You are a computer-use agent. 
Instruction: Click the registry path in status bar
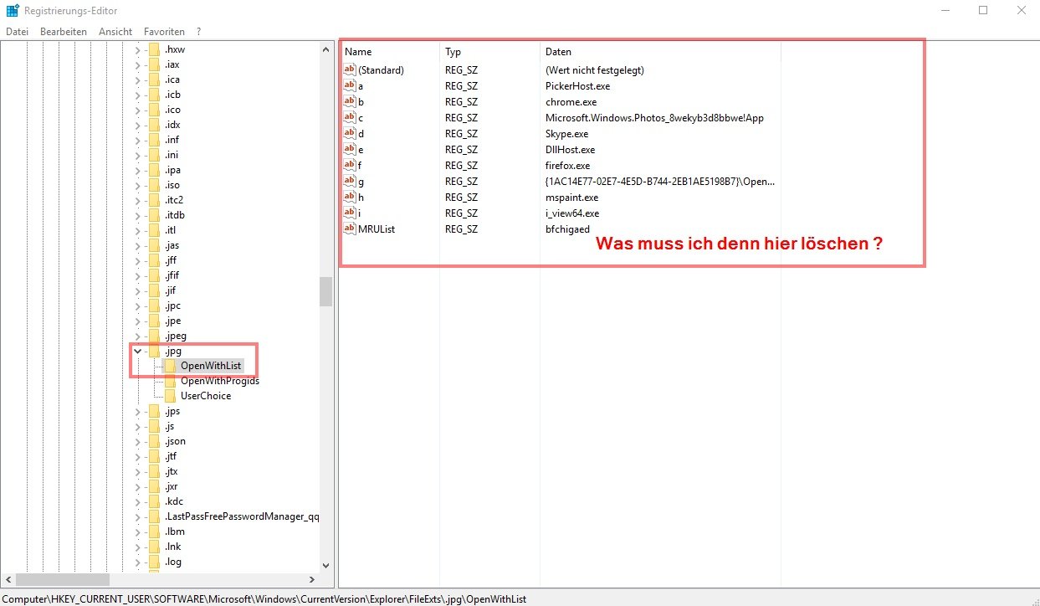click(x=265, y=598)
